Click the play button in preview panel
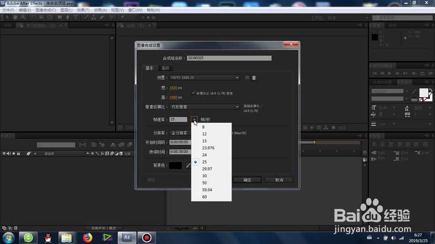Image resolution: width=435 pixels, height=244 pixels. (x=389, y=73)
